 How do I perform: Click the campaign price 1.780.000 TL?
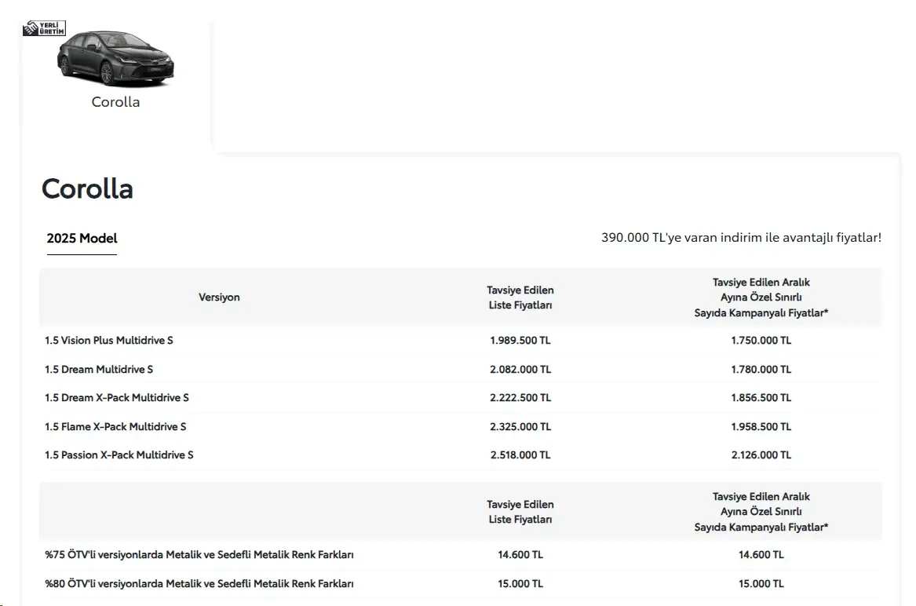point(761,369)
